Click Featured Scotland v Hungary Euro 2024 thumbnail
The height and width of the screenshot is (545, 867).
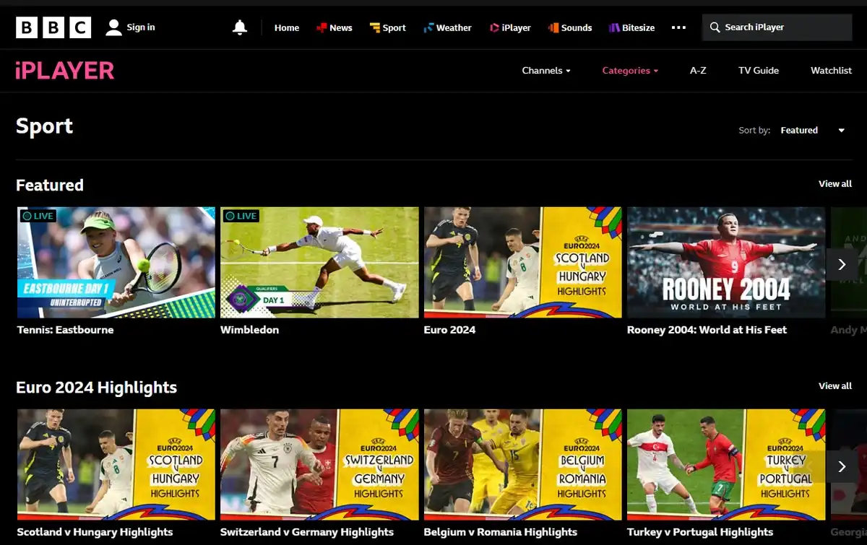[523, 263]
